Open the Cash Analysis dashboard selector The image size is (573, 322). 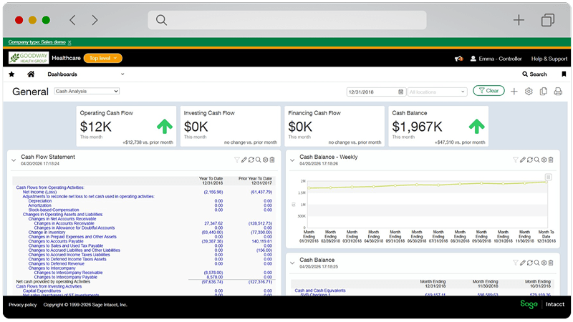tap(87, 92)
